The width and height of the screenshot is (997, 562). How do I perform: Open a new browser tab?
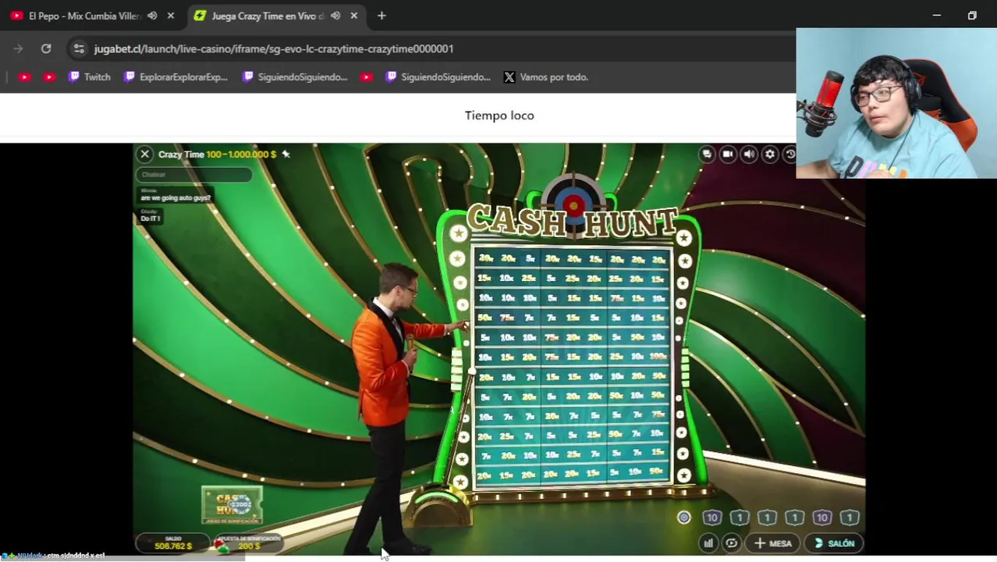381,16
